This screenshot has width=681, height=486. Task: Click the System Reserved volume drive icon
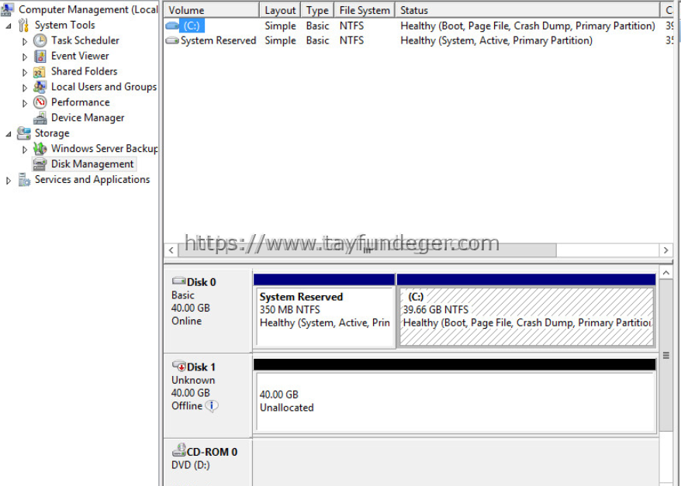172,41
